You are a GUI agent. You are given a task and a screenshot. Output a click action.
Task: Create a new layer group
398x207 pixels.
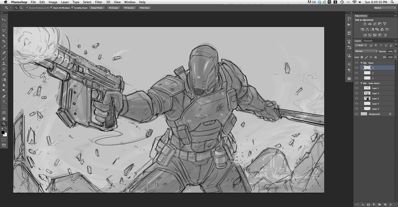[379, 205]
